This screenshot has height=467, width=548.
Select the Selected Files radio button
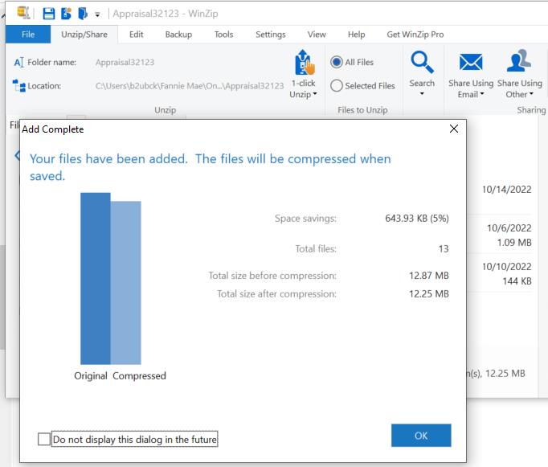(x=337, y=86)
